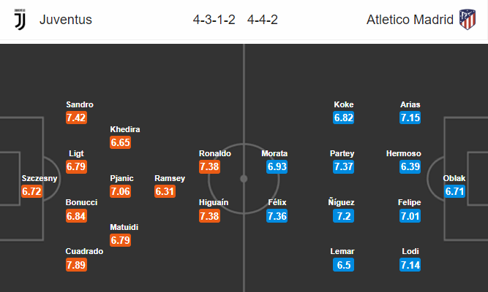Select Ronaldo's 7.38 rating badge
The image size is (488, 292).
pyautogui.click(x=209, y=166)
